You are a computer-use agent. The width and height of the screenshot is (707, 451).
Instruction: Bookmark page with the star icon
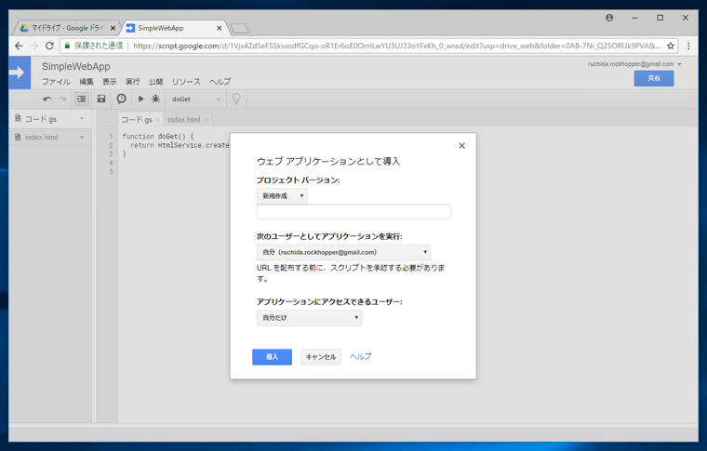[671, 46]
